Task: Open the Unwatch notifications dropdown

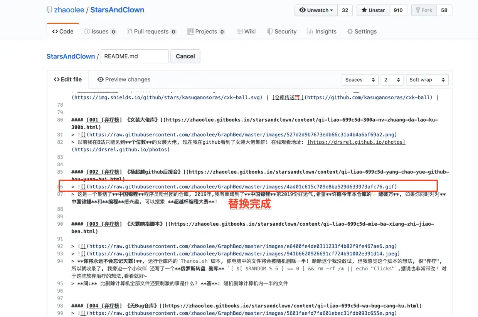Action: 316,10
